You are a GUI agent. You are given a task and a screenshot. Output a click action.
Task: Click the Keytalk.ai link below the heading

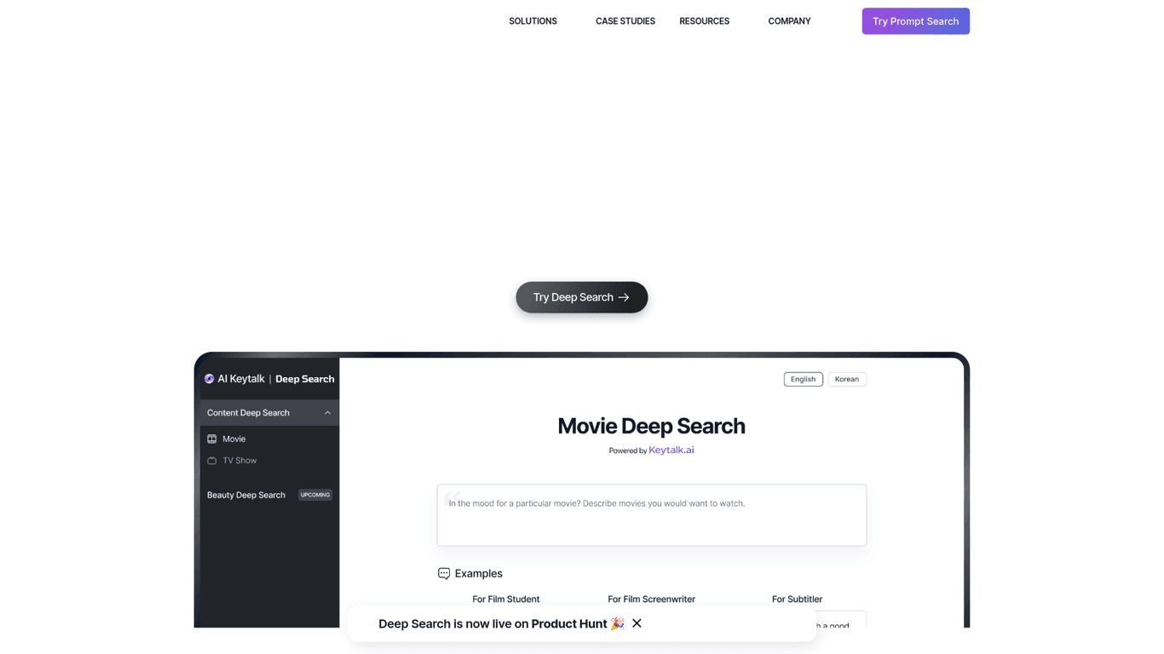click(x=671, y=450)
